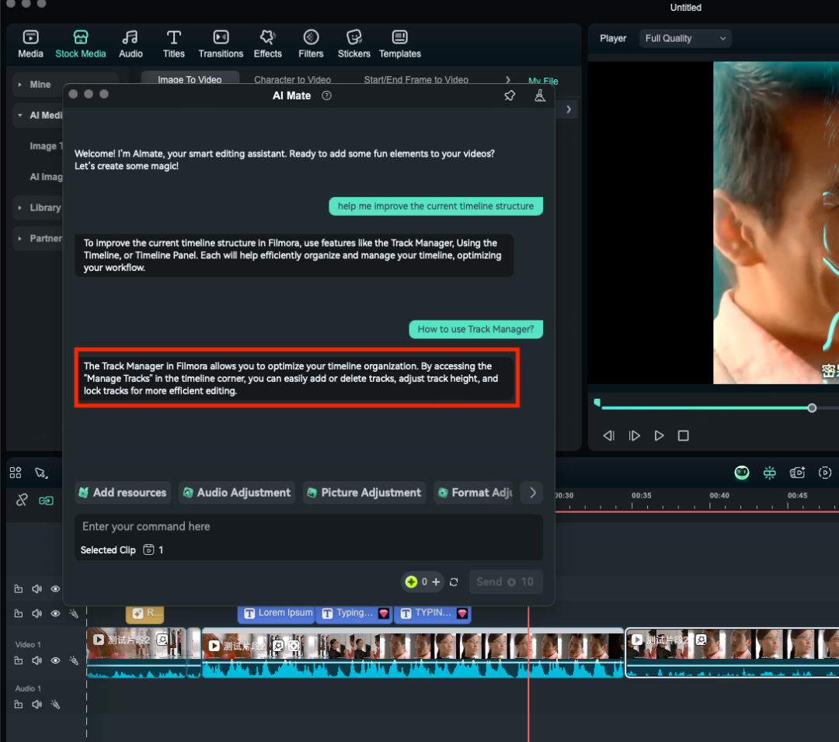Hide the topmost three-icon track
The height and width of the screenshot is (742, 839).
pos(55,589)
